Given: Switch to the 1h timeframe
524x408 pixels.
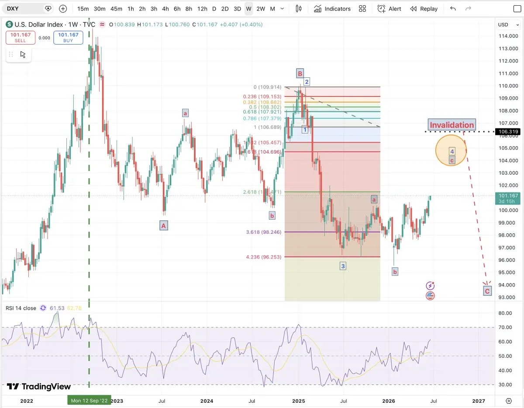Looking at the screenshot, I should pyautogui.click(x=131, y=8).
